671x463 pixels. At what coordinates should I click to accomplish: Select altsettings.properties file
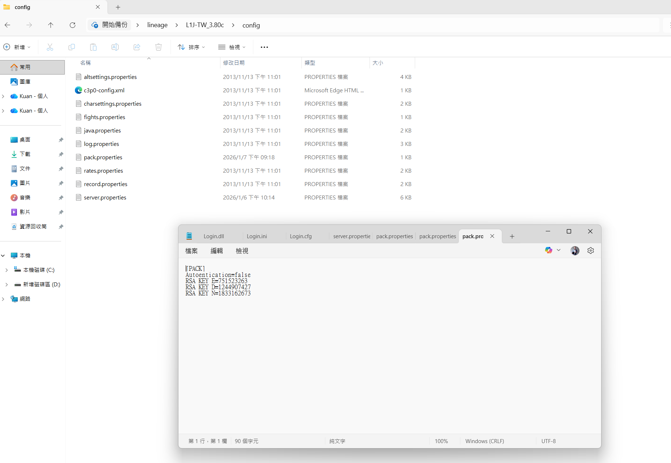click(110, 77)
